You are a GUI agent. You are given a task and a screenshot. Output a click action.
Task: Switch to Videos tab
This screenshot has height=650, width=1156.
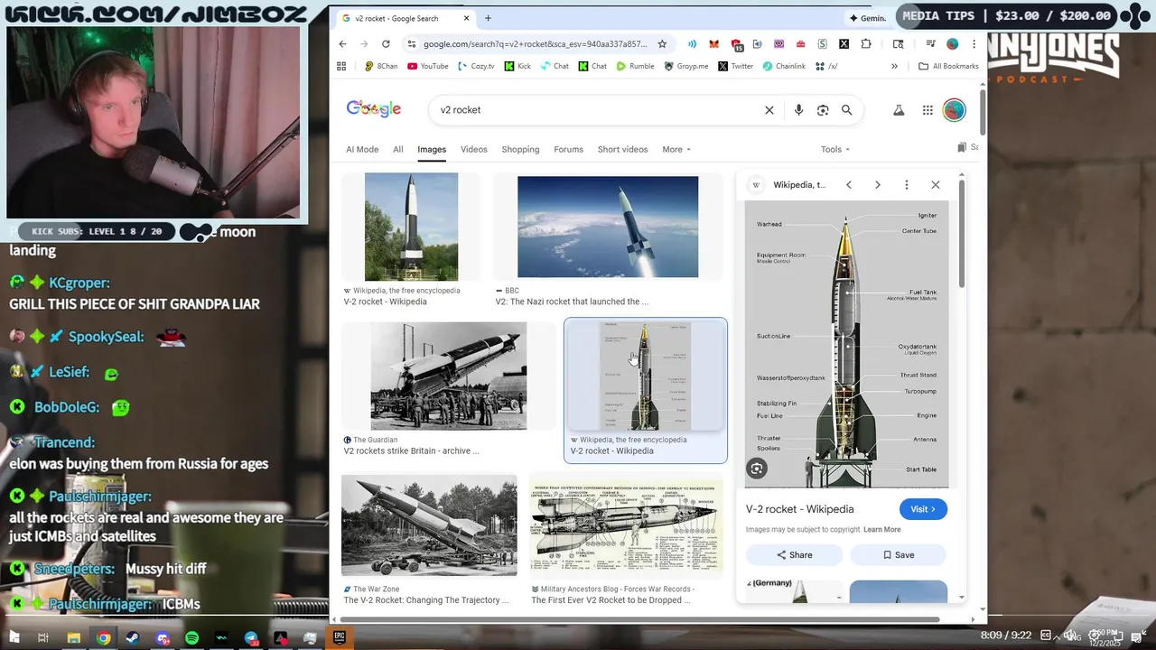pyautogui.click(x=473, y=149)
